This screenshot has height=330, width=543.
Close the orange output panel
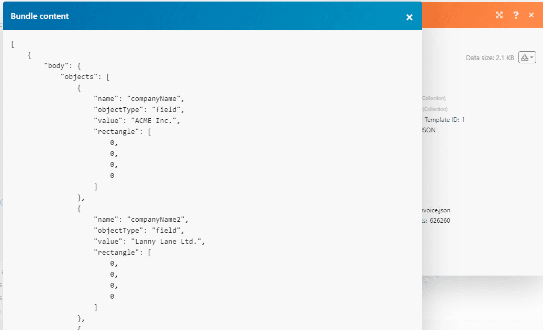click(531, 15)
